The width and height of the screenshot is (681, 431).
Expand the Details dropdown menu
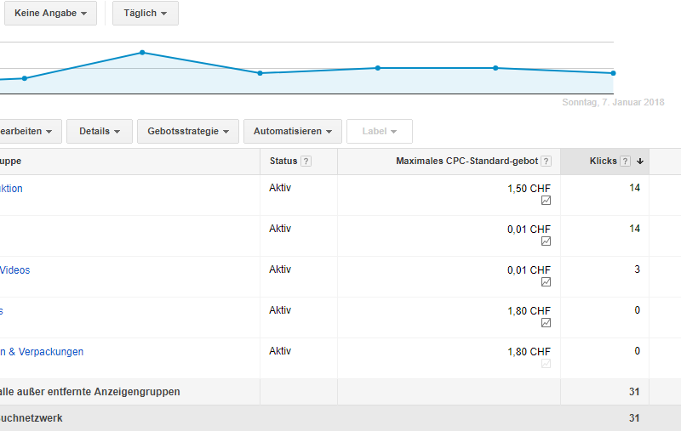point(99,131)
